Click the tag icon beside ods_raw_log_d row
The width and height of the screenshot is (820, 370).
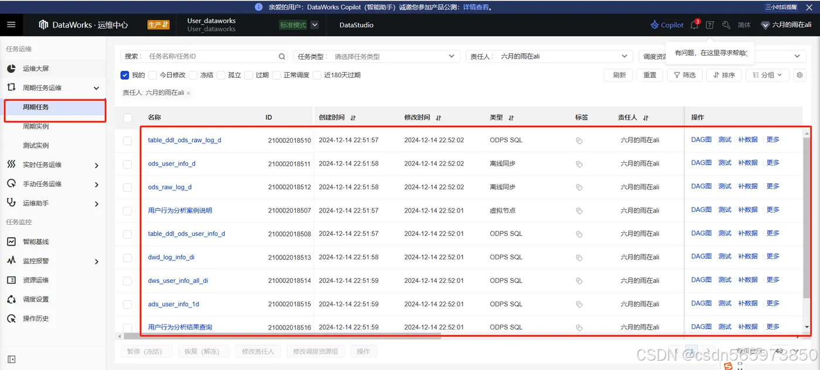tap(579, 186)
